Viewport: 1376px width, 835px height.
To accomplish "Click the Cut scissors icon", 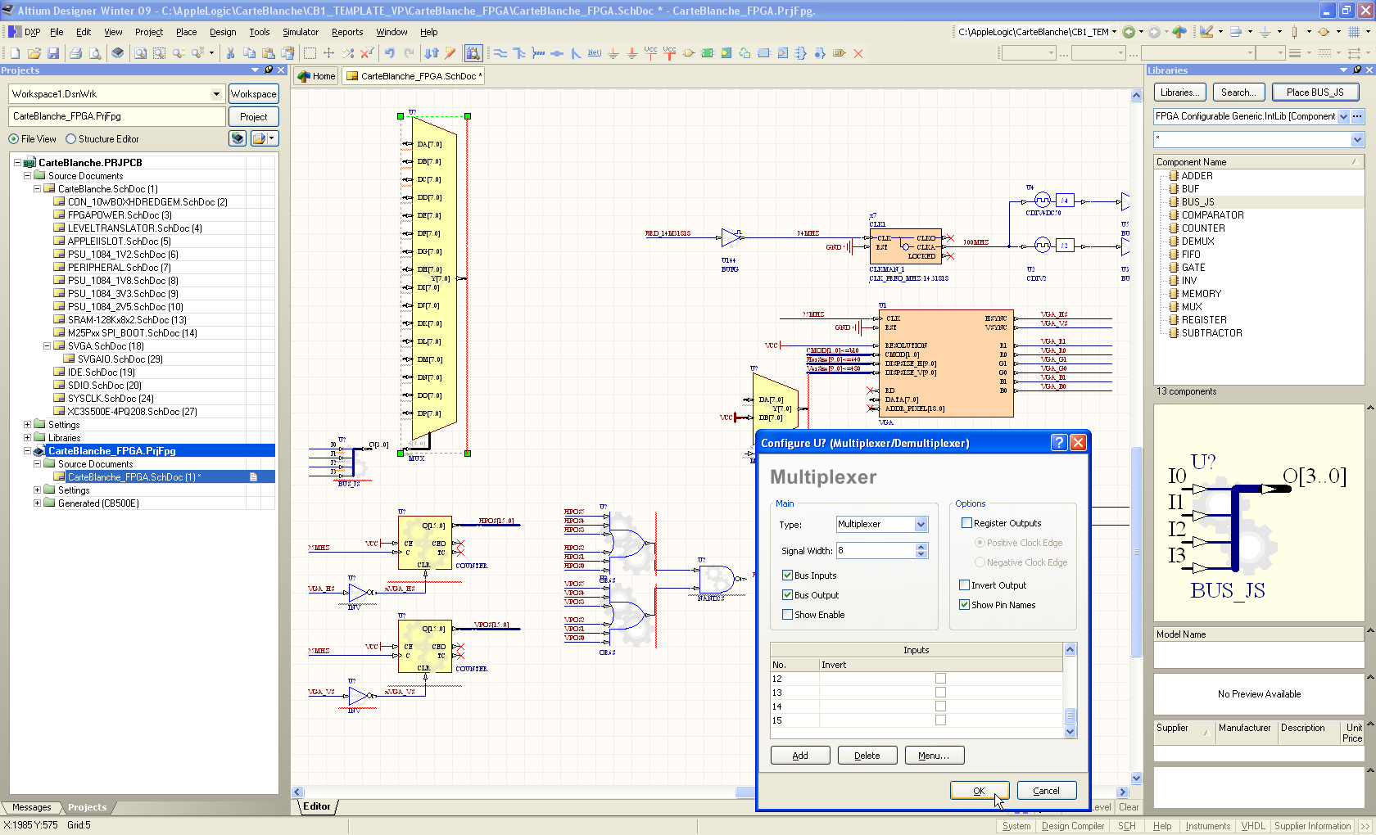I will (x=230, y=53).
